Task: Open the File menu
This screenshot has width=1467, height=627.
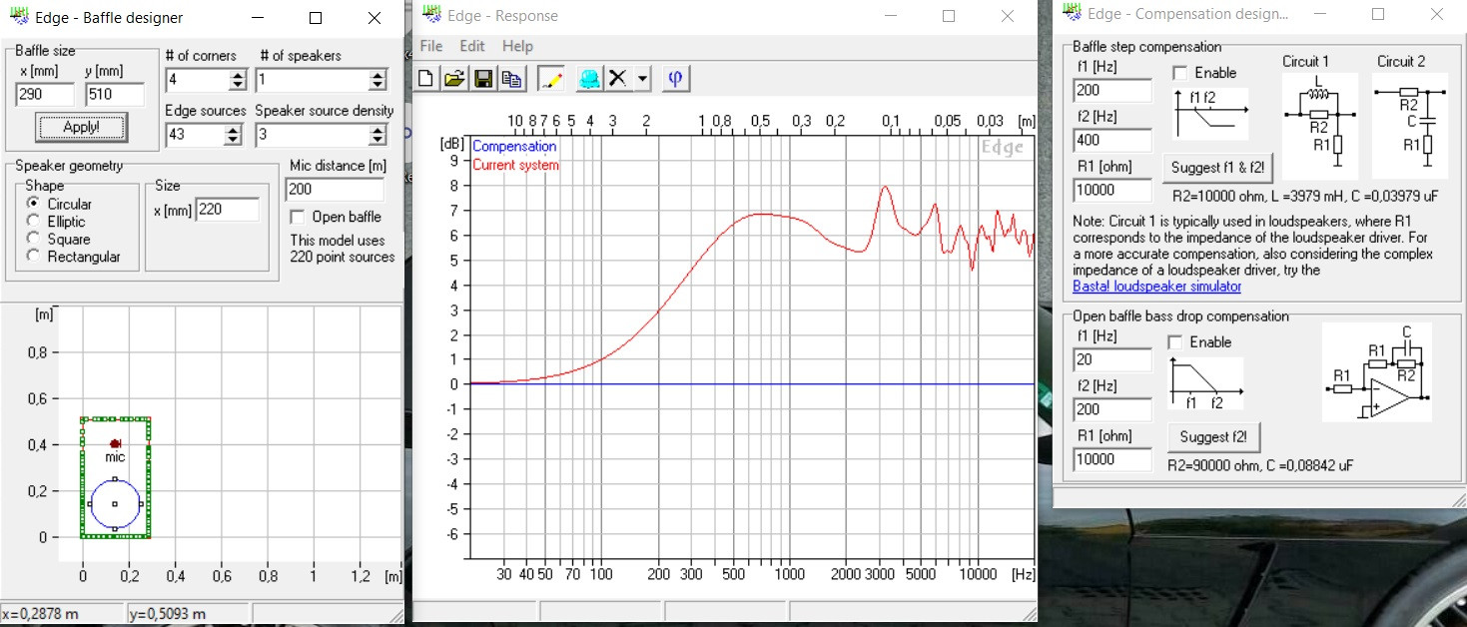Action: (x=431, y=46)
